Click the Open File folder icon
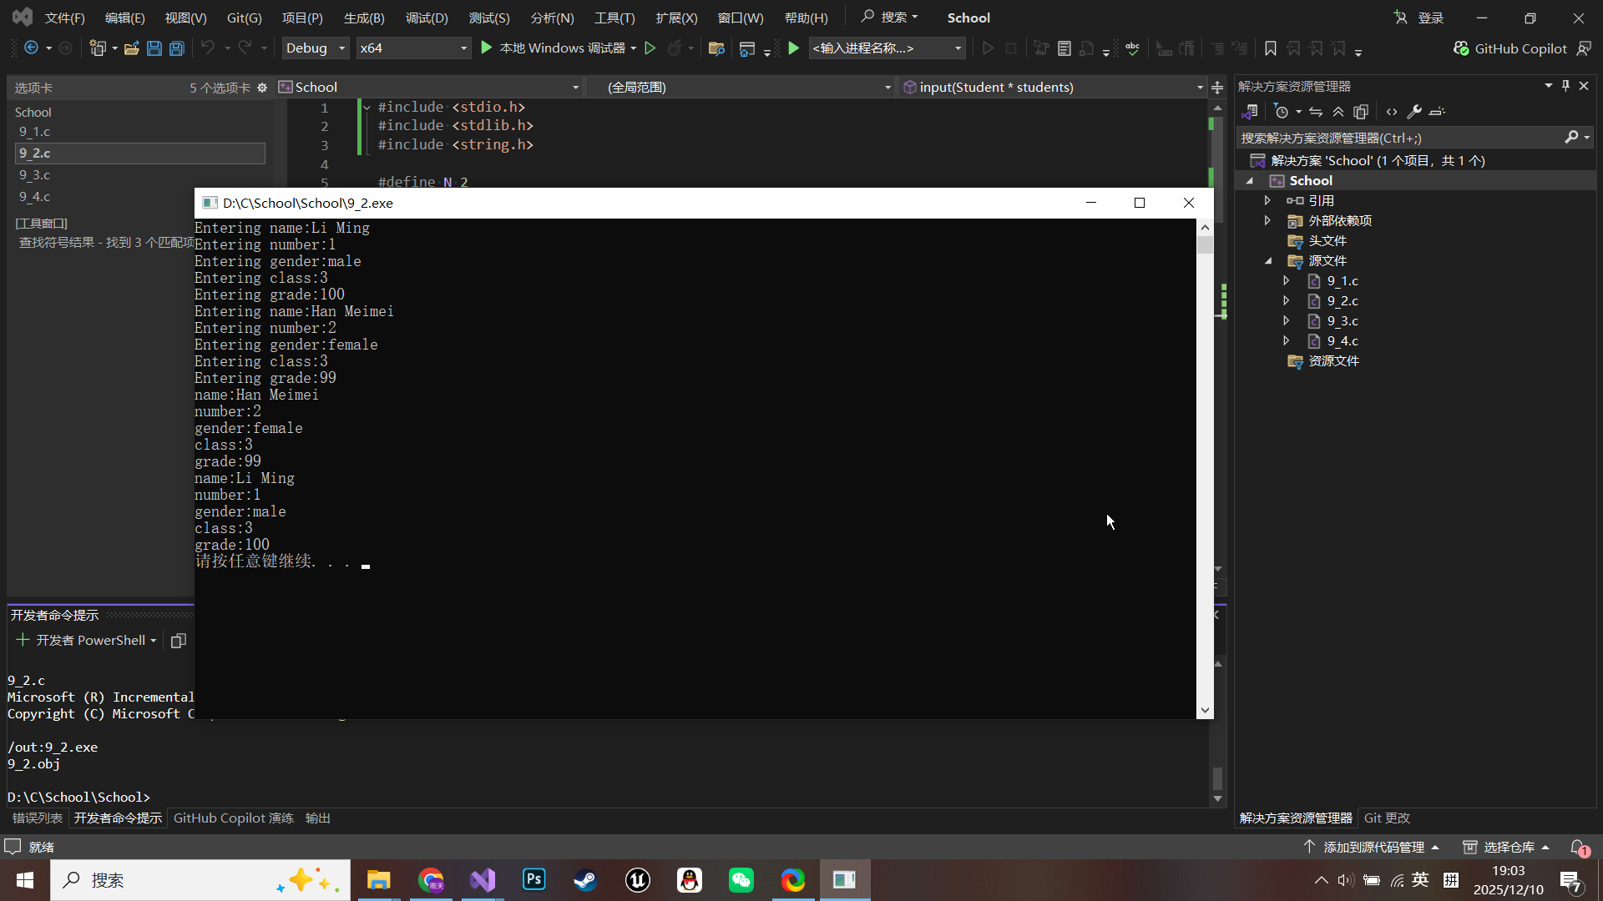The width and height of the screenshot is (1603, 901). 131,48
